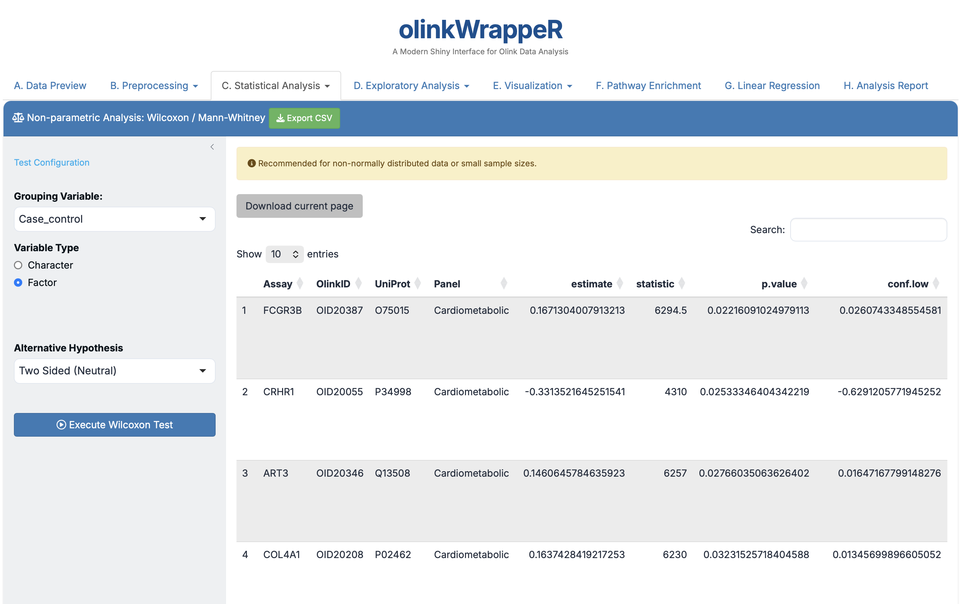Open the B. Preprocessing tab menu
Viewport: 971px width, 604px height.
point(154,86)
